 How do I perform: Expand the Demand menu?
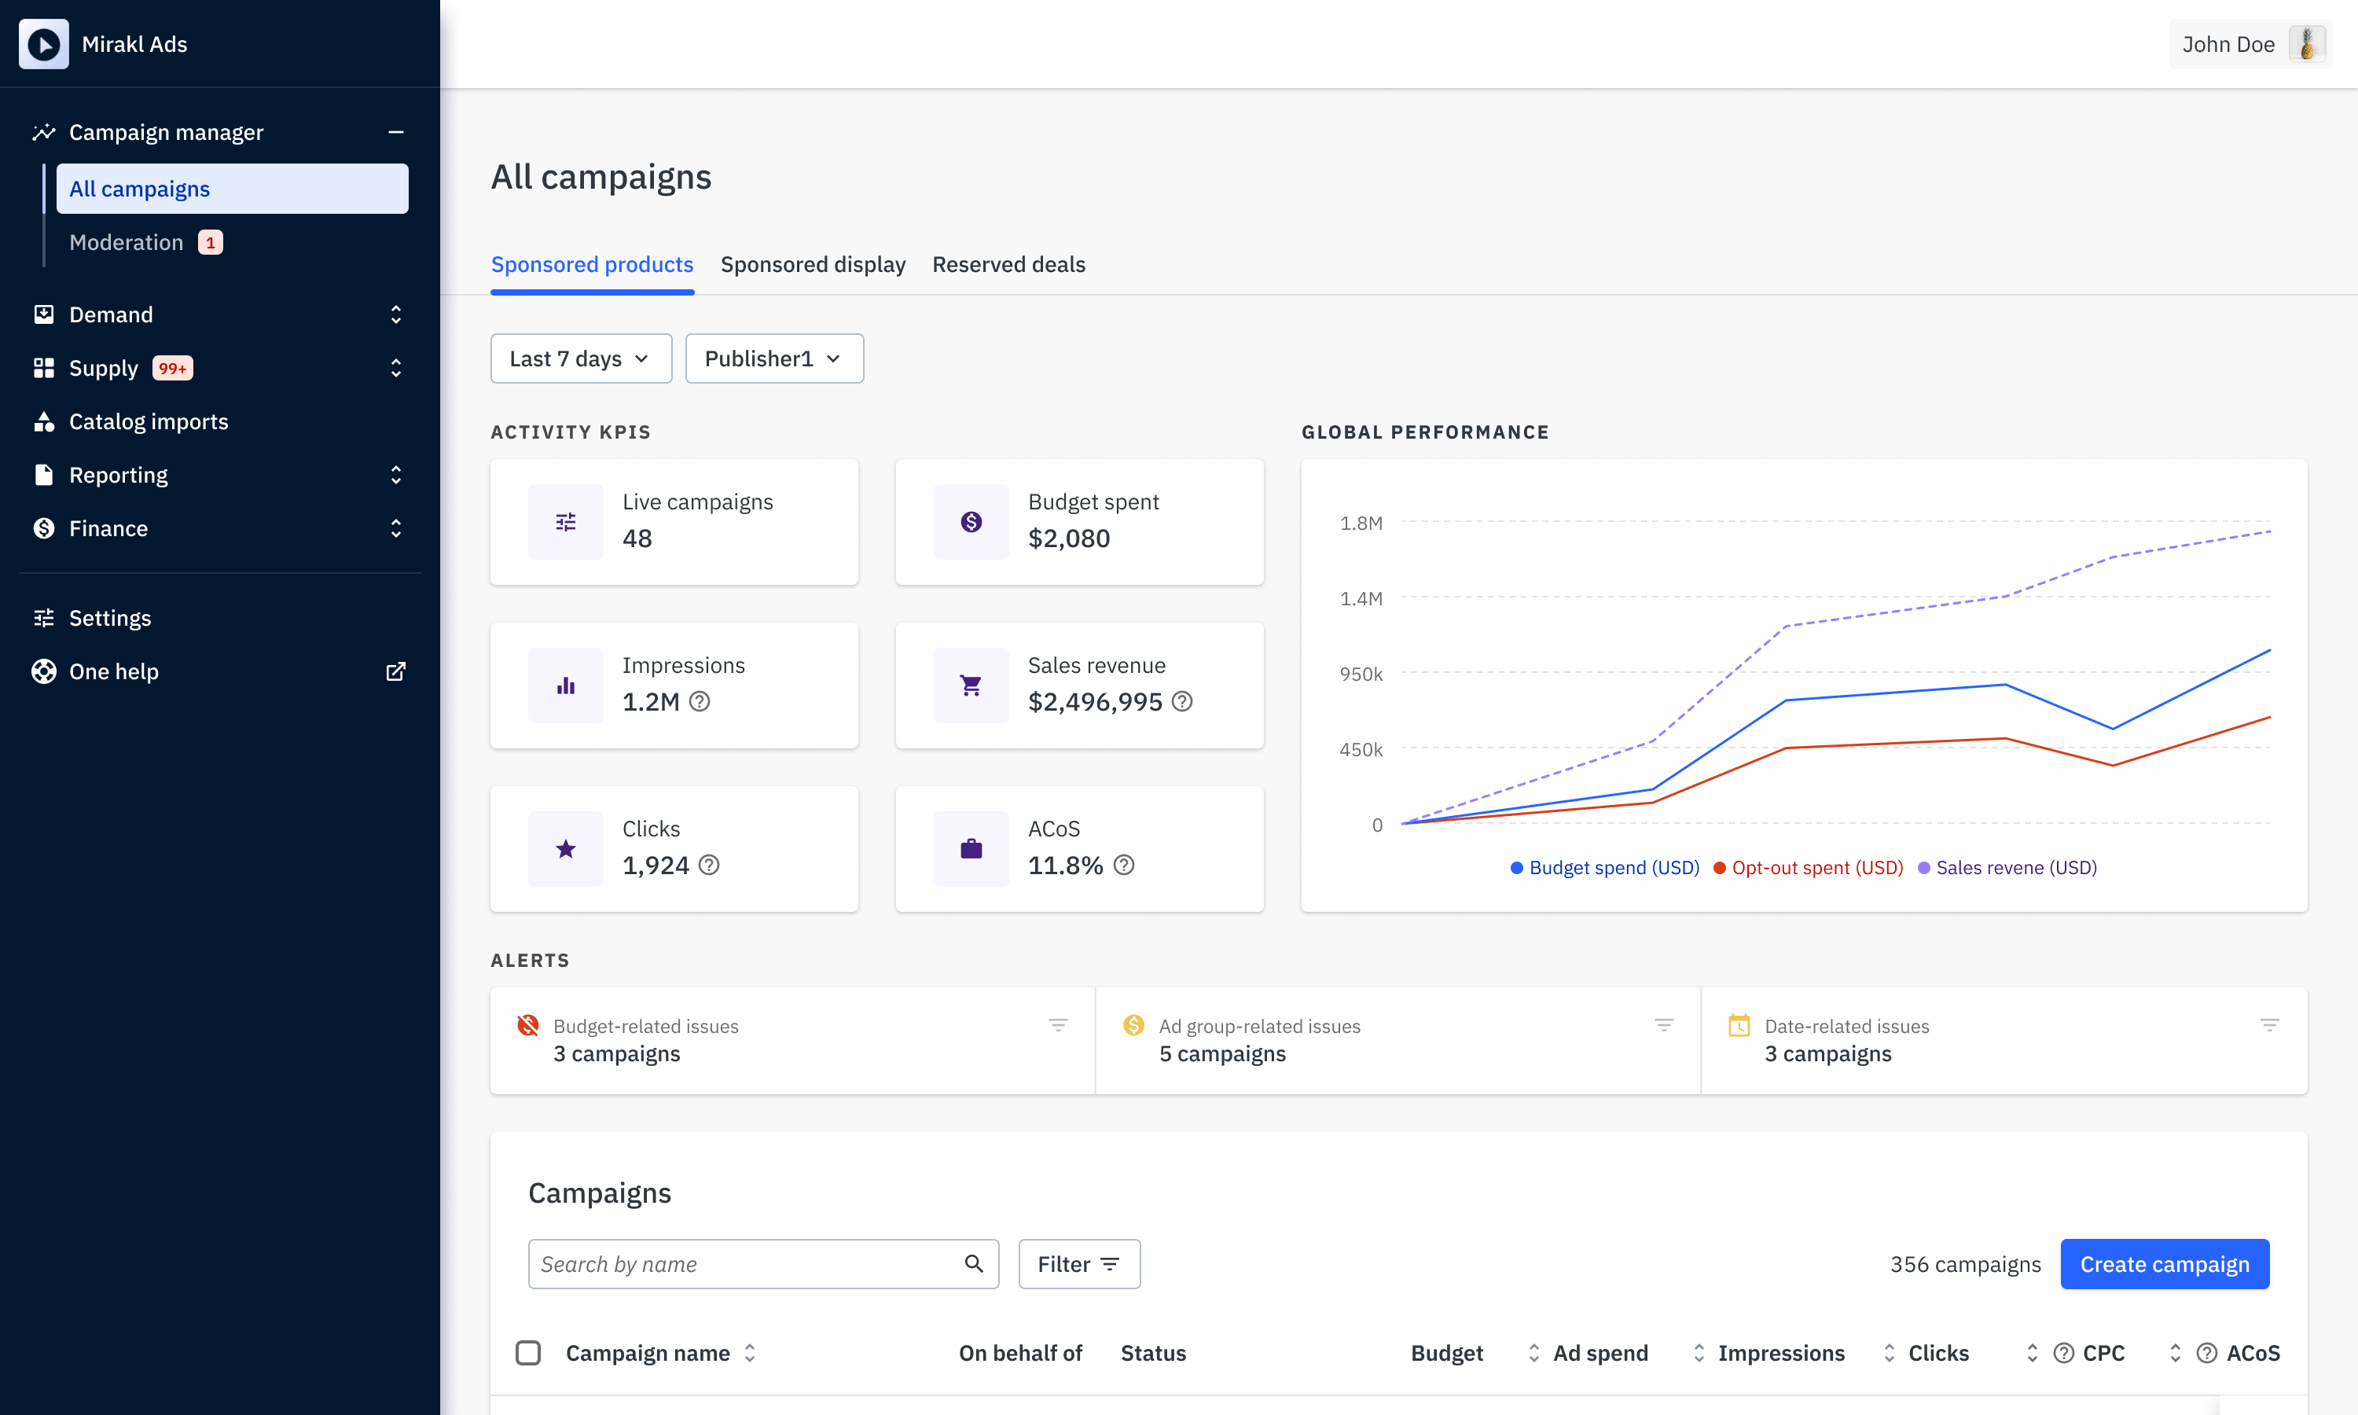[x=395, y=314]
